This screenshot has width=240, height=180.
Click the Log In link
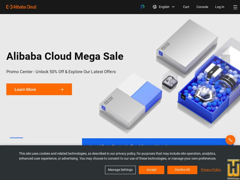[220, 7]
